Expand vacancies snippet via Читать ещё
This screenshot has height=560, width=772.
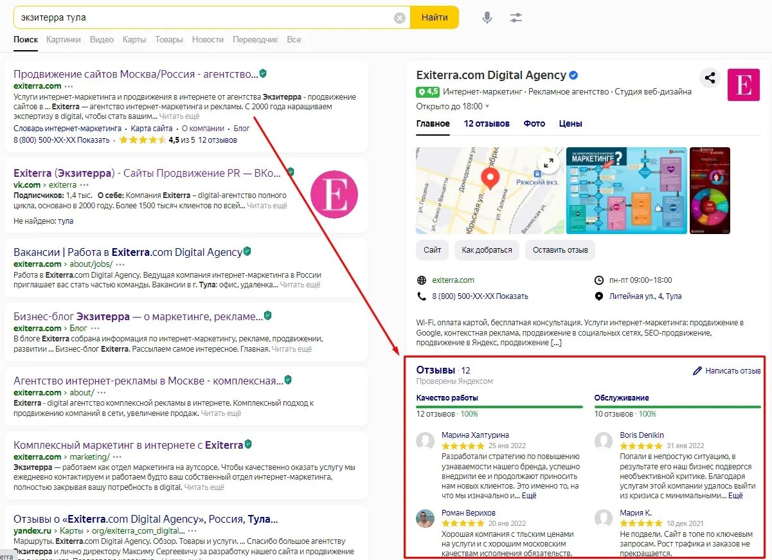tap(300, 285)
